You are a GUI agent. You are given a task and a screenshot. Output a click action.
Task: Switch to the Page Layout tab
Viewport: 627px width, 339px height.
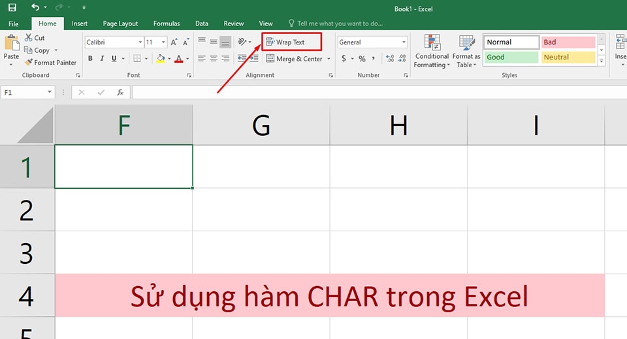pos(120,24)
